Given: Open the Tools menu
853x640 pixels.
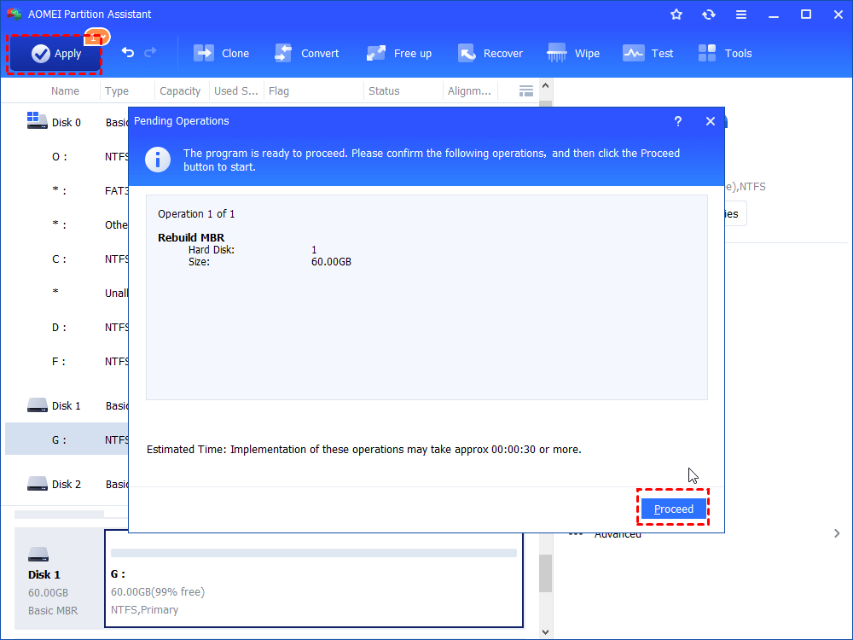Looking at the screenshot, I should (724, 53).
